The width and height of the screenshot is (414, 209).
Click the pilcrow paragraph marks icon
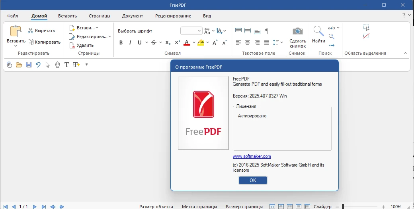267,31
